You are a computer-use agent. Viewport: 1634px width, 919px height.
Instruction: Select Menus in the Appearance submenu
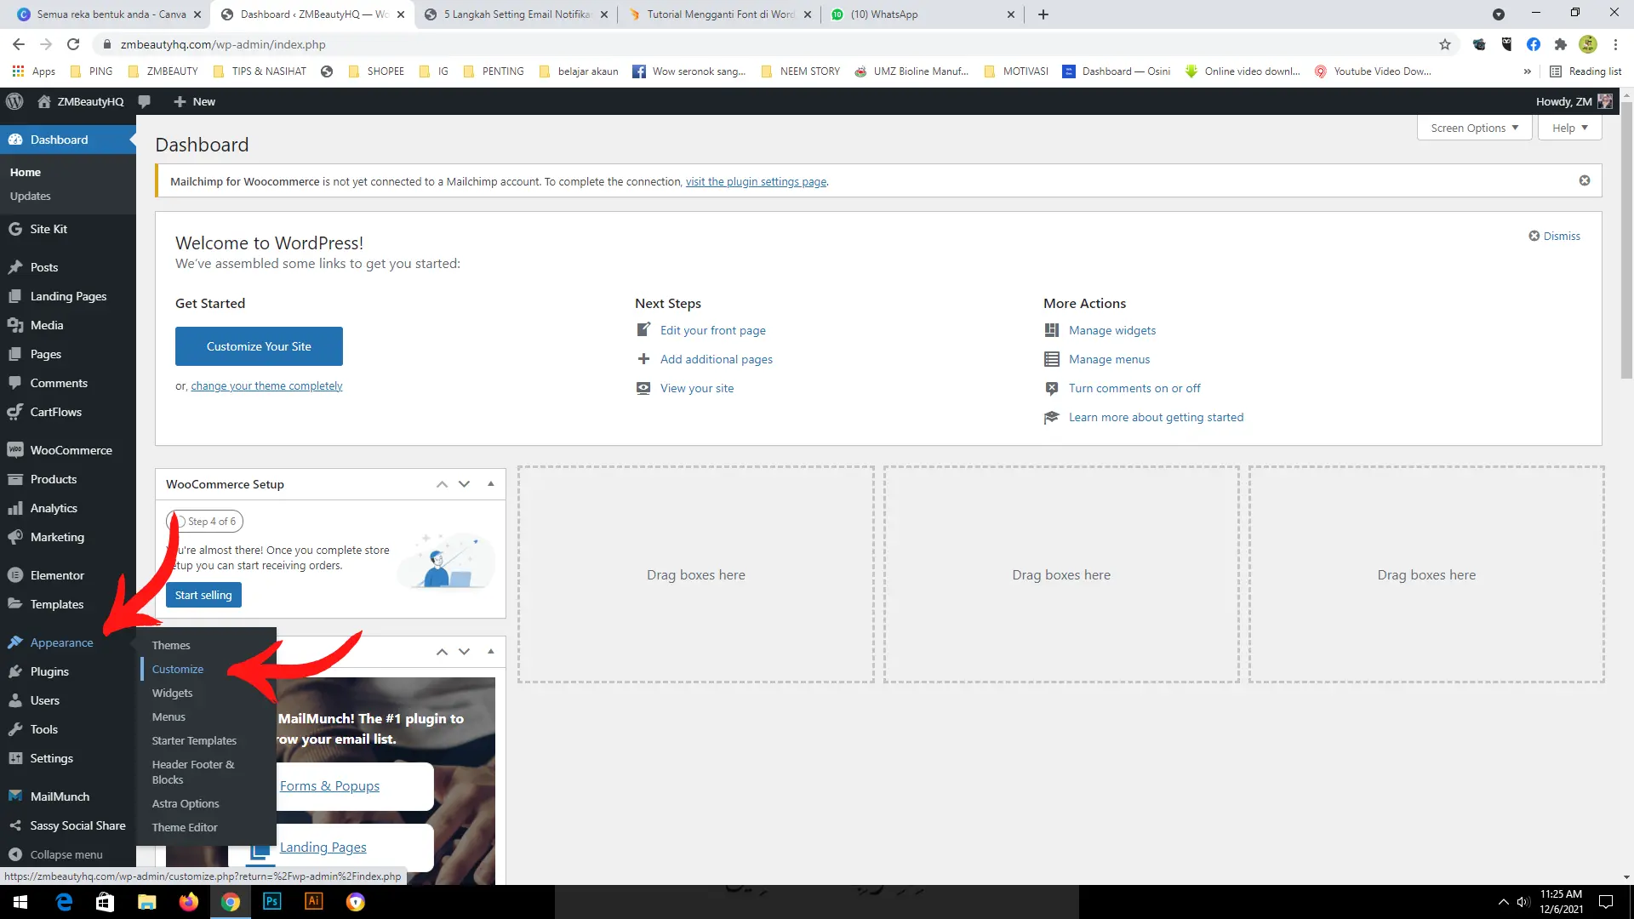click(x=169, y=716)
